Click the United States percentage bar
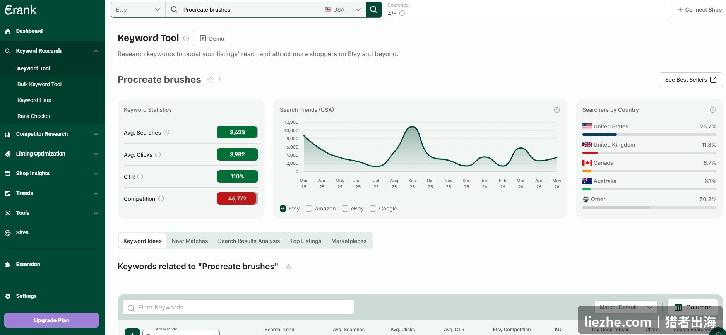726x335 pixels. tap(649, 135)
